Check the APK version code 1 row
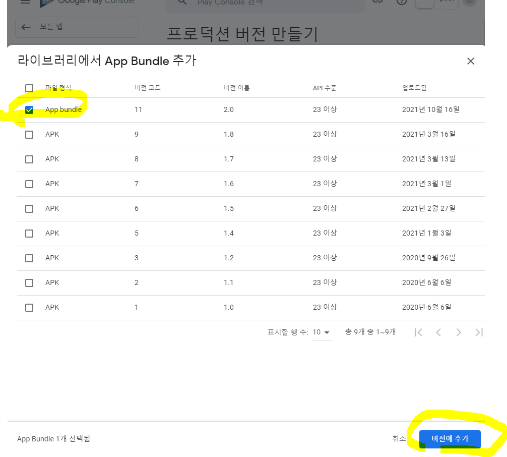 [29, 308]
